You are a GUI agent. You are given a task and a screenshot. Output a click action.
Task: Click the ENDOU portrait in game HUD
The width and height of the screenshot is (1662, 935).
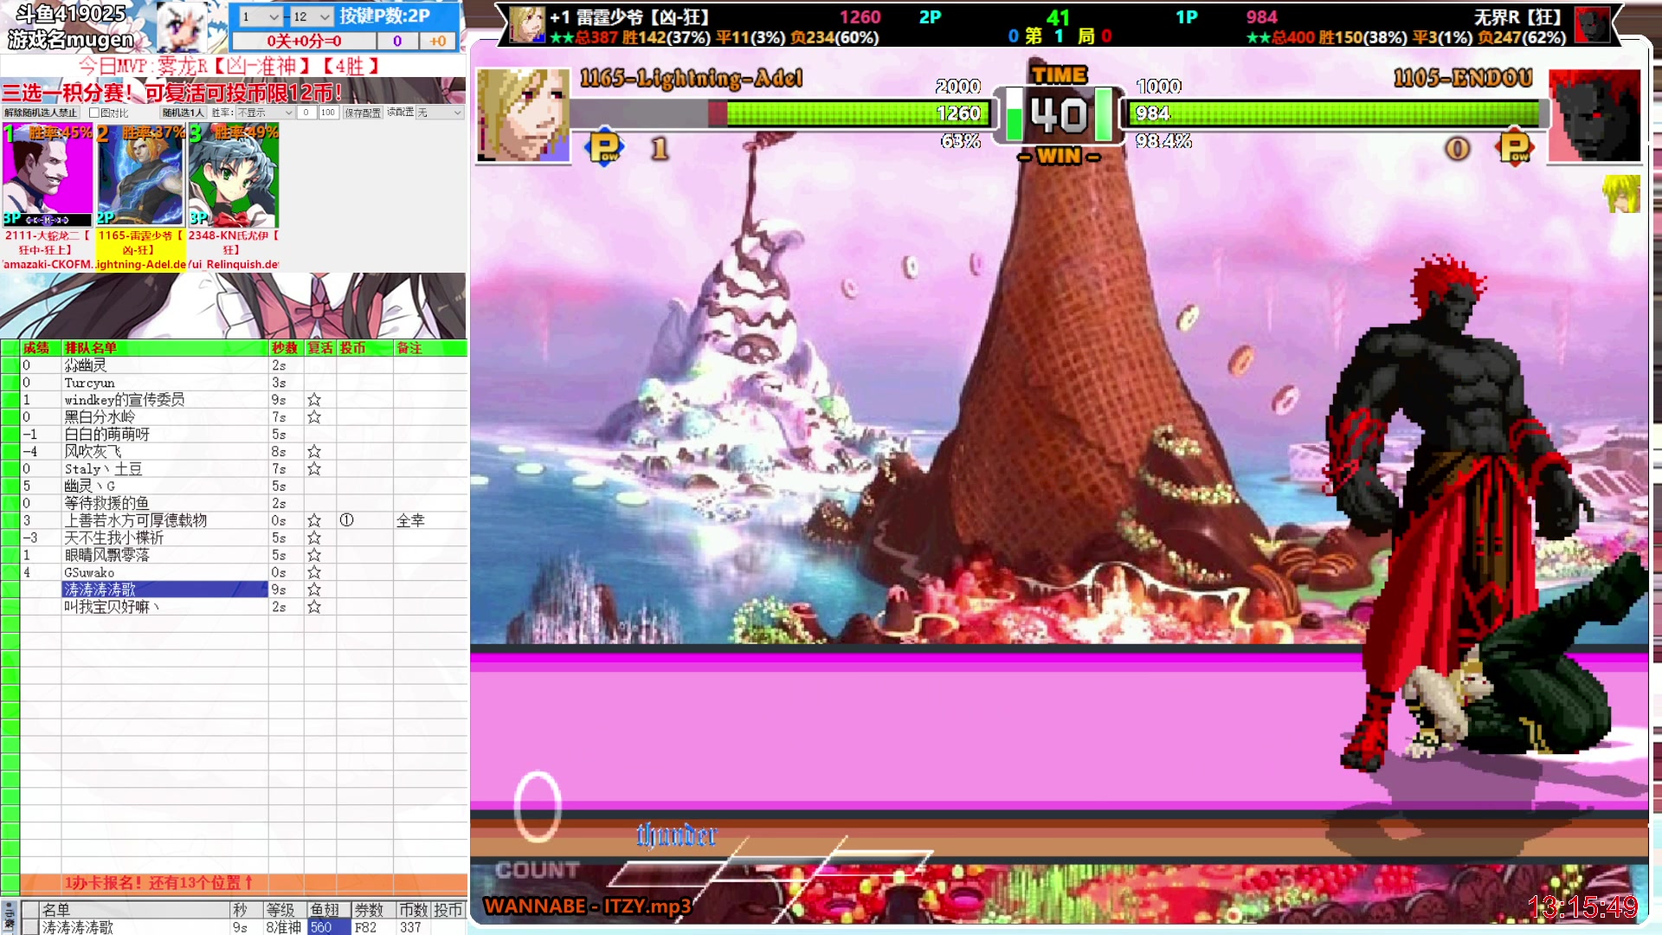coord(1594,115)
